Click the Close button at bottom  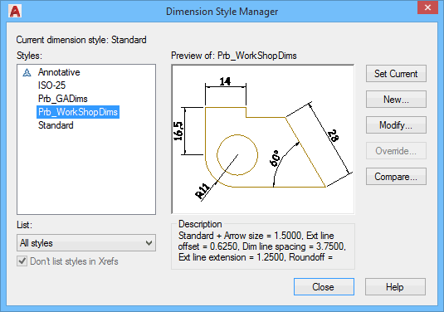[324, 287]
